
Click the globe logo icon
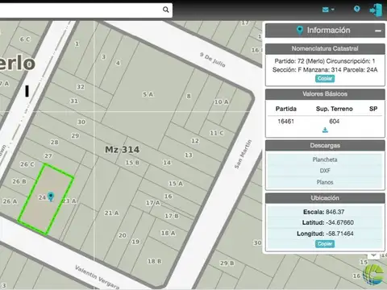[373, 274]
